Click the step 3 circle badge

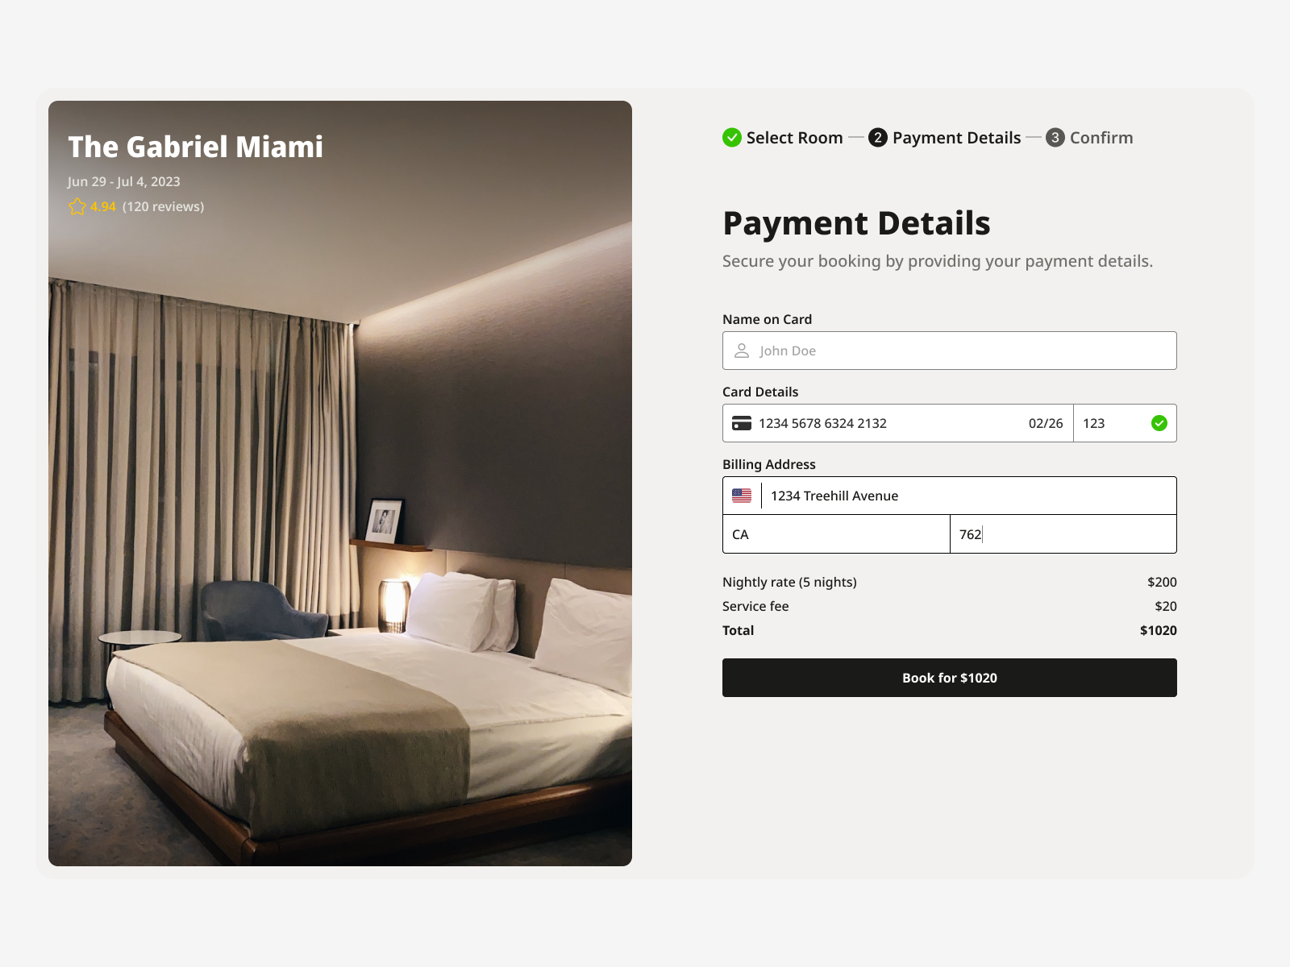coord(1055,138)
